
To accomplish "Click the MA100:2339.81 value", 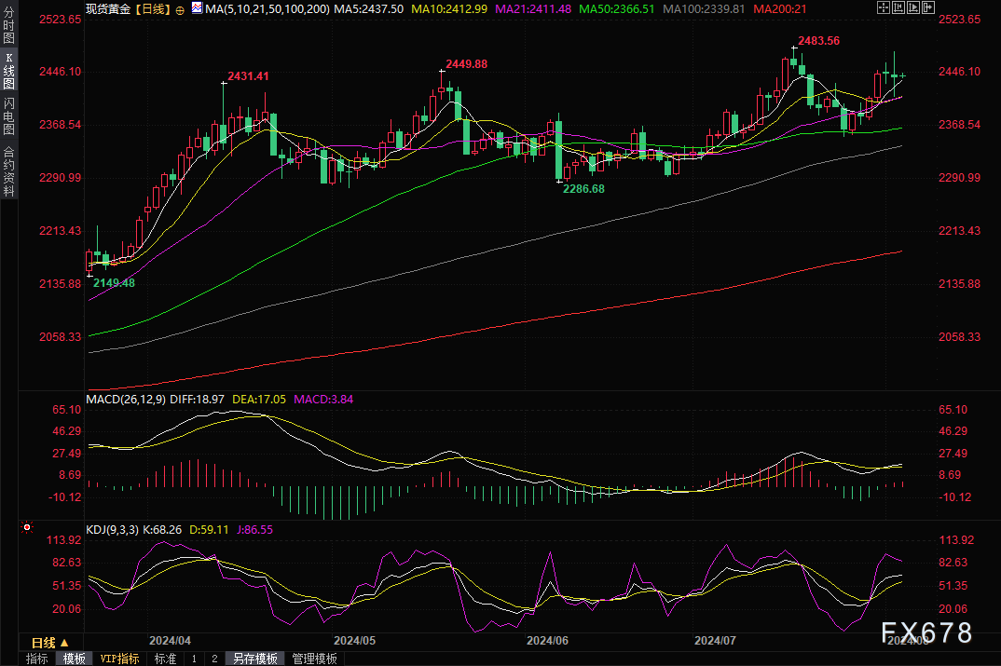I will coord(704,9).
